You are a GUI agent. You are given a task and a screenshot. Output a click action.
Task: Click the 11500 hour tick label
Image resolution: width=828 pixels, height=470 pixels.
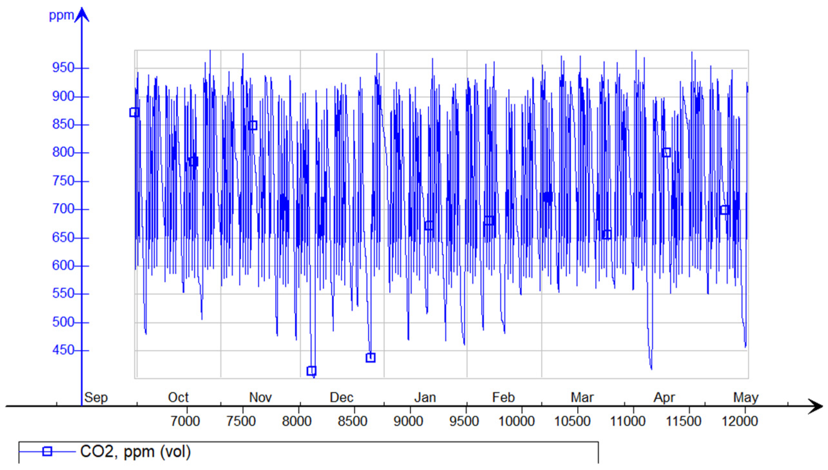coord(684,422)
